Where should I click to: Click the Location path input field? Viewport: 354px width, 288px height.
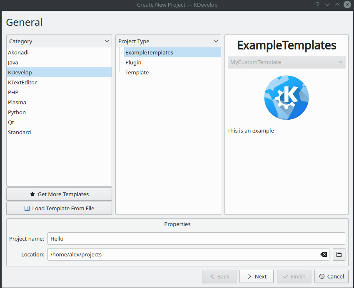tap(188, 254)
